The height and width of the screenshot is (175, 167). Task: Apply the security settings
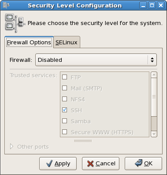[x=58, y=164]
